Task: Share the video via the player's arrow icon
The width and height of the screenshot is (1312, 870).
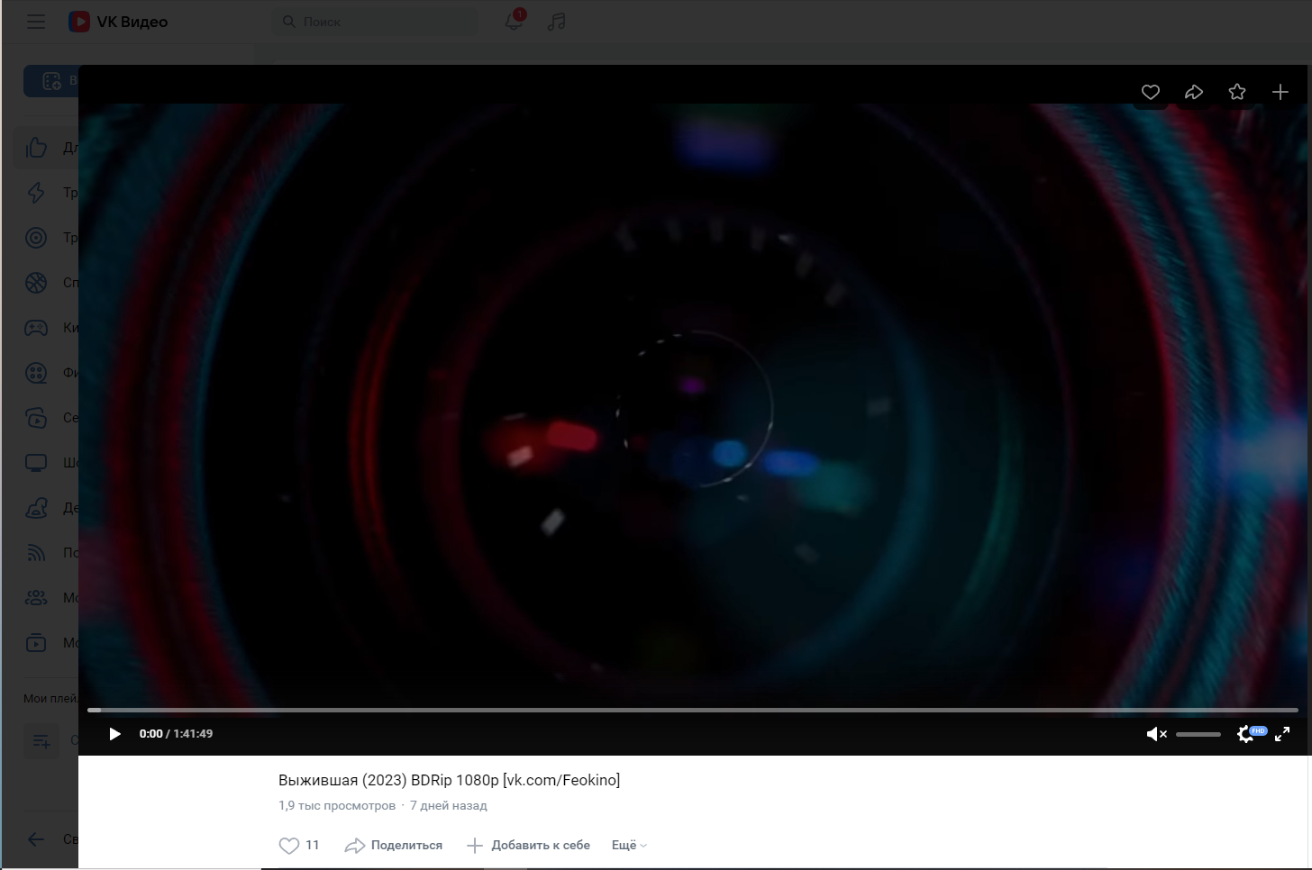Action: pyautogui.click(x=1194, y=92)
